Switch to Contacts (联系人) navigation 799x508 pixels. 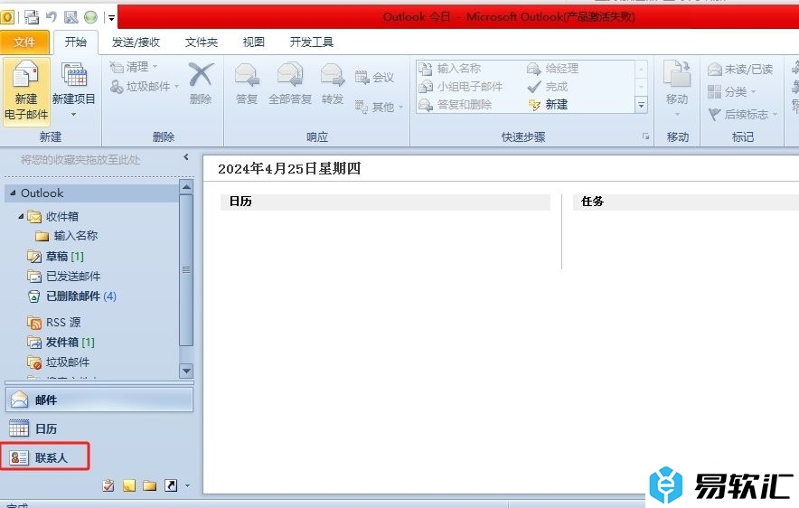point(45,456)
